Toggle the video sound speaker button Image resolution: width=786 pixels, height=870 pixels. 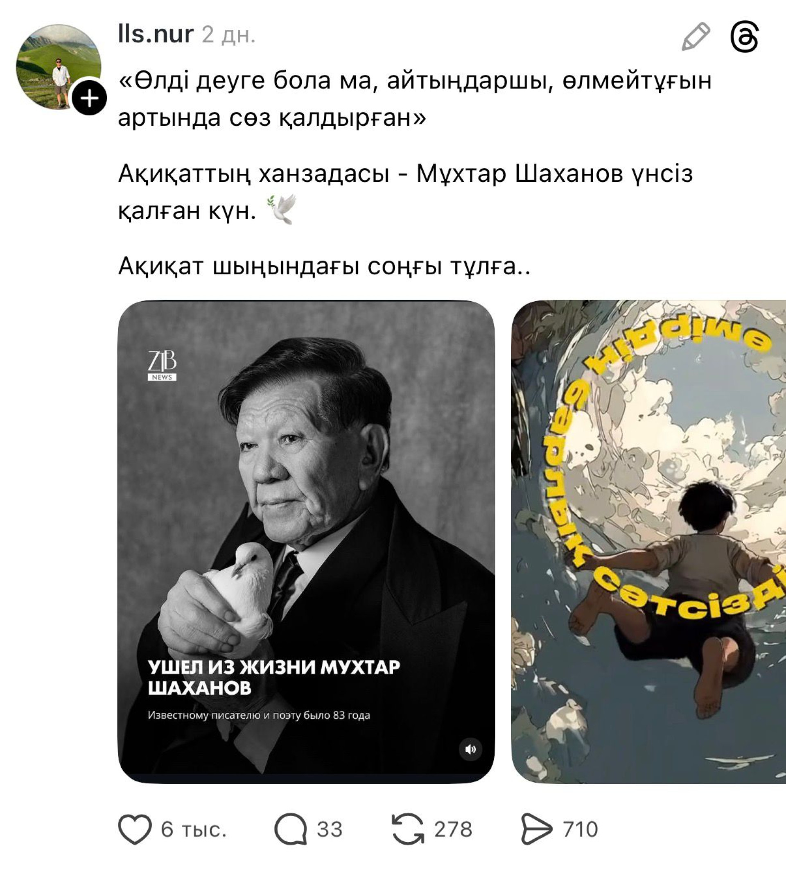click(471, 749)
